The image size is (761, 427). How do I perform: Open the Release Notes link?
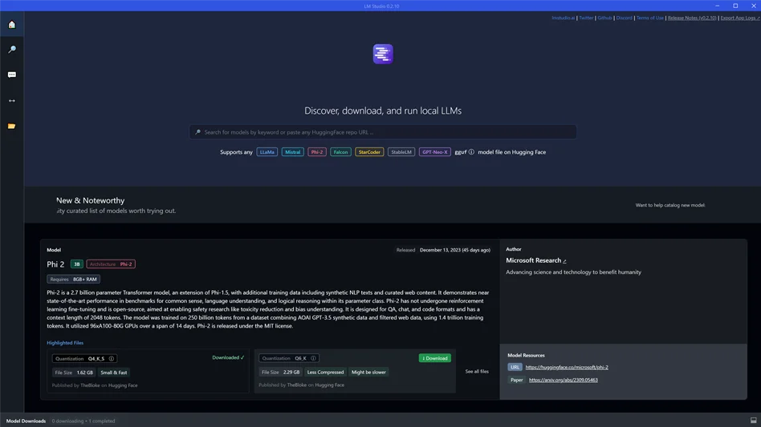pyautogui.click(x=692, y=18)
